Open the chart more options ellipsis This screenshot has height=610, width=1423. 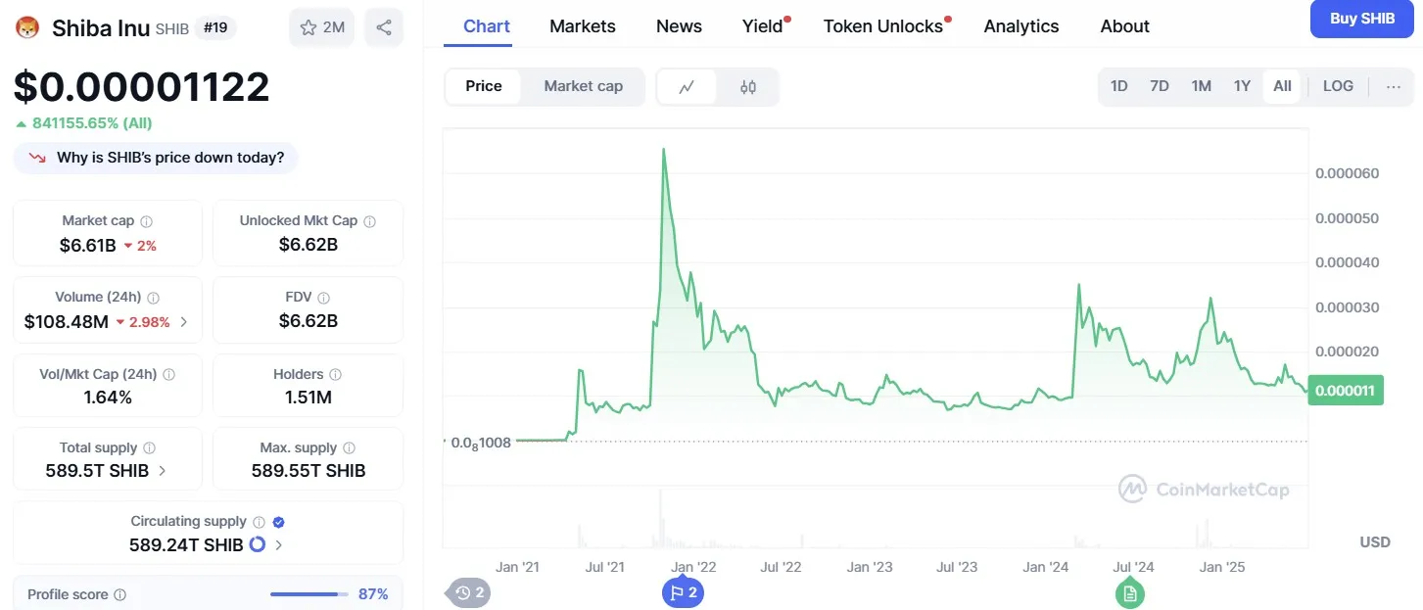tap(1394, 86)
